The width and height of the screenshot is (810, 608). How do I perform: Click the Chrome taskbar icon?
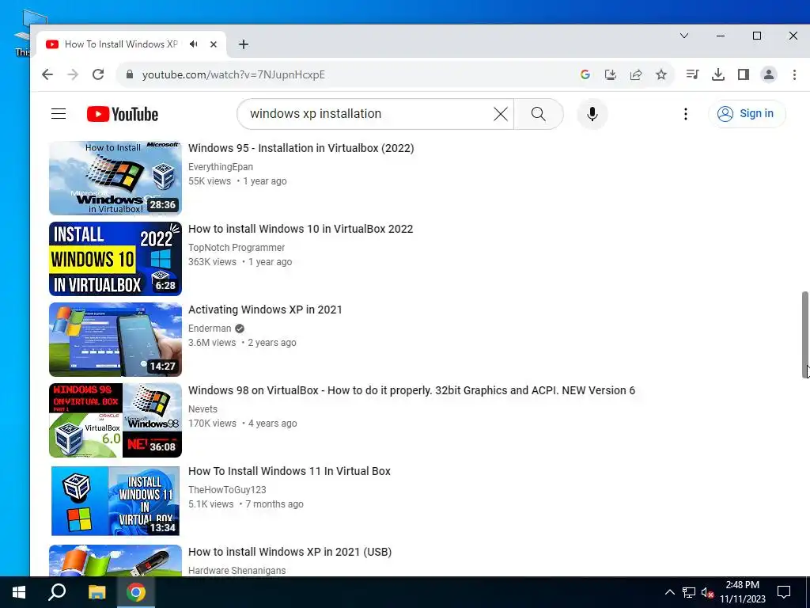point(136,592)
